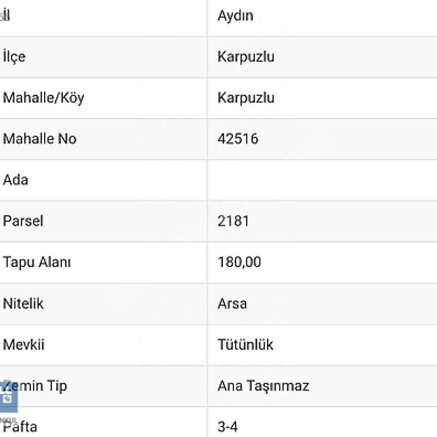Select the area value 180,00
The height and width of the screenshot is (437, 437).
(239, 262)
